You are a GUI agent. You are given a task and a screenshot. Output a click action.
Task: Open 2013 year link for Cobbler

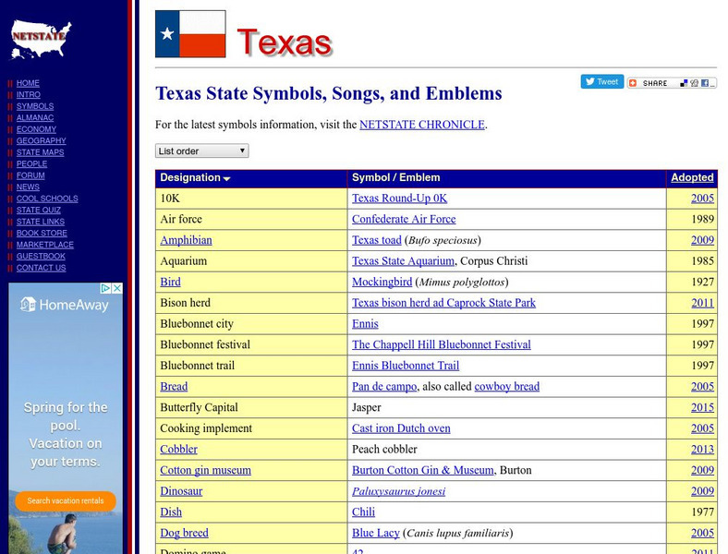[x=702, y=449]
